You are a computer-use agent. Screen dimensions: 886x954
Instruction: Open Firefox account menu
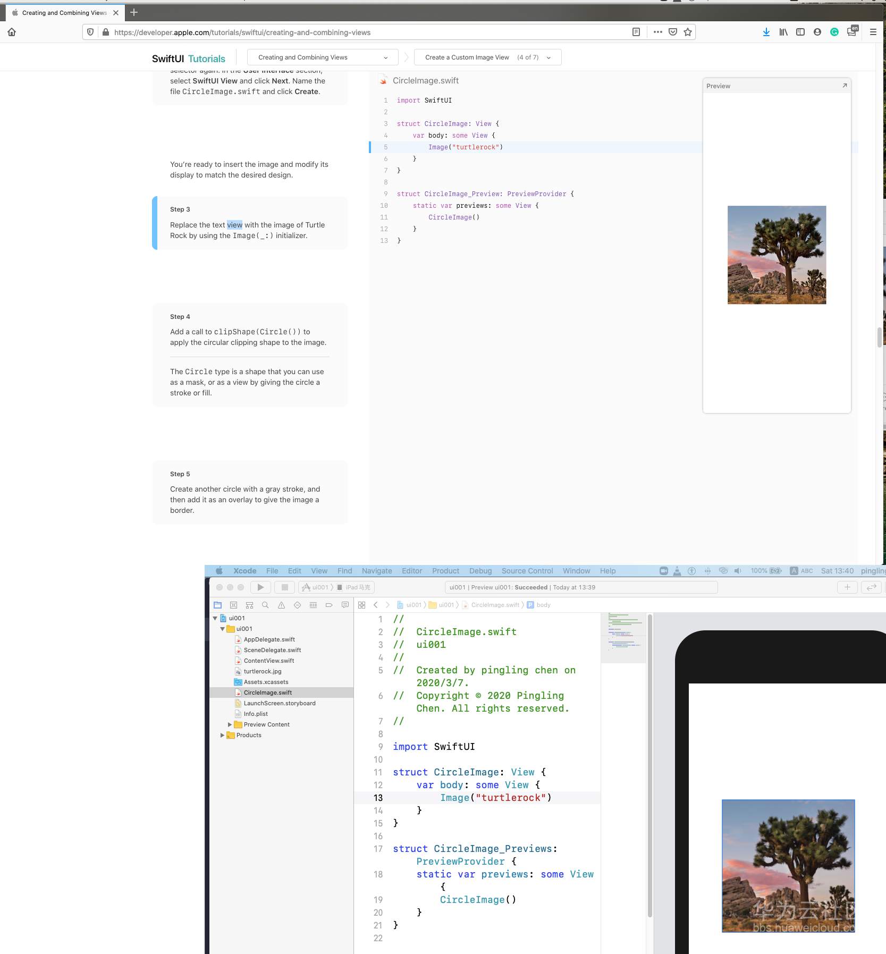tap(817, 32)
